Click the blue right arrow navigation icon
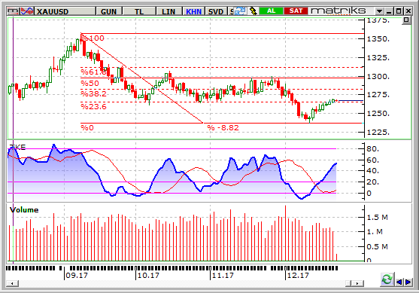The width and height of the screenshot is (419, 293). pyautogui.click(x=408, y=282)
